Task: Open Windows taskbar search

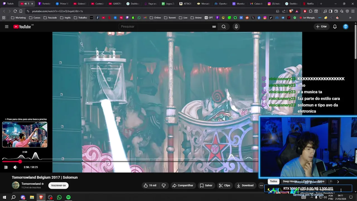Action: 13,197
